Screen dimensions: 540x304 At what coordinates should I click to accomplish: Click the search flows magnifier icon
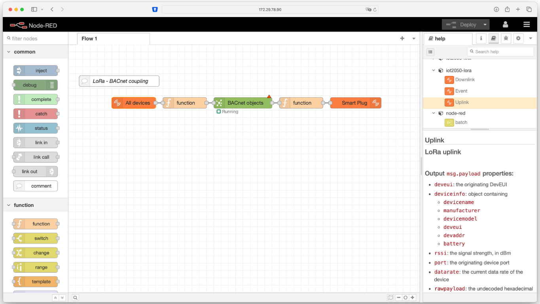(75, 298)
